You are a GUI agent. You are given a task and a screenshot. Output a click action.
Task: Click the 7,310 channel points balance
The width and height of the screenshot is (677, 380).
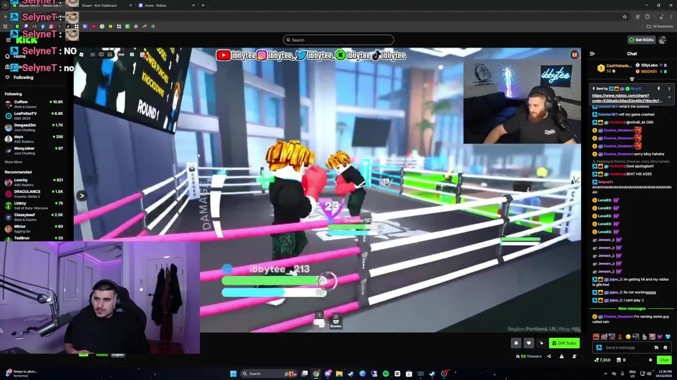(602, 360)
